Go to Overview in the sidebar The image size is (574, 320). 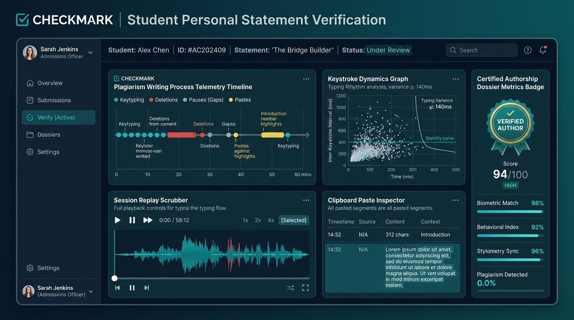58,83
